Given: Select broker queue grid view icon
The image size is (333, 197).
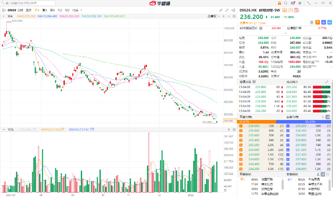Looking at the screenshot, I should [x=328, y=174].
